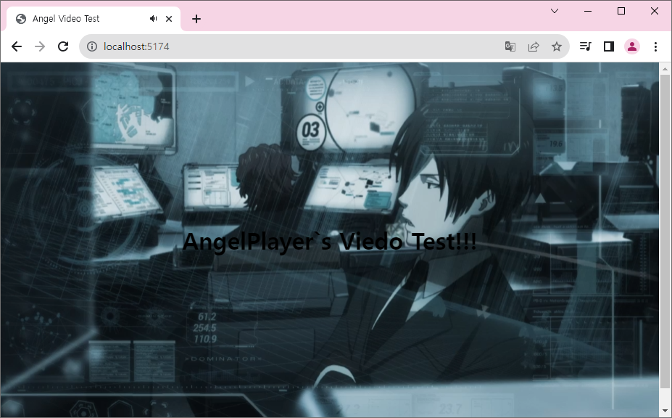Click the background video at the 03 badge
The image size is (672, 418).
311,131
